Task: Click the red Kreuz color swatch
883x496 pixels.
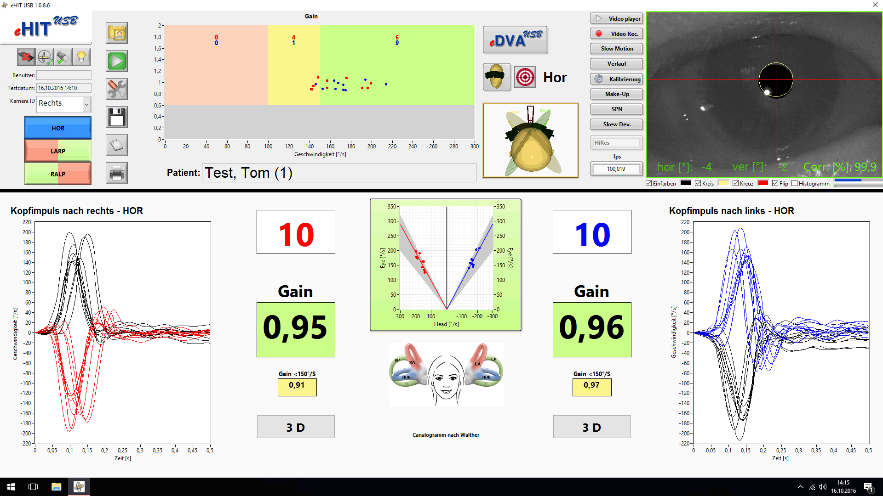Action: click(763, 183)
